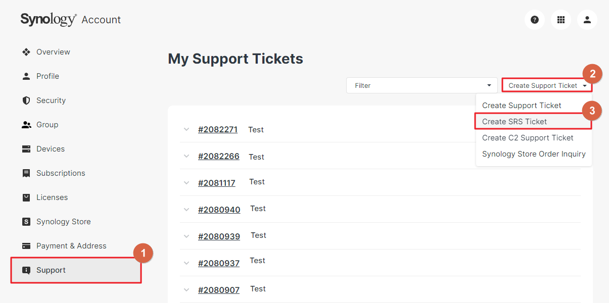Click the Licenses bag icon
609x303 pixels.
coord(26,197)
